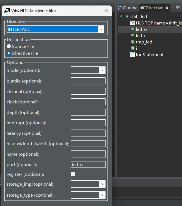Click the variable icon beside i
Viewport: 182px width, 206px height.
coord(133,48)
